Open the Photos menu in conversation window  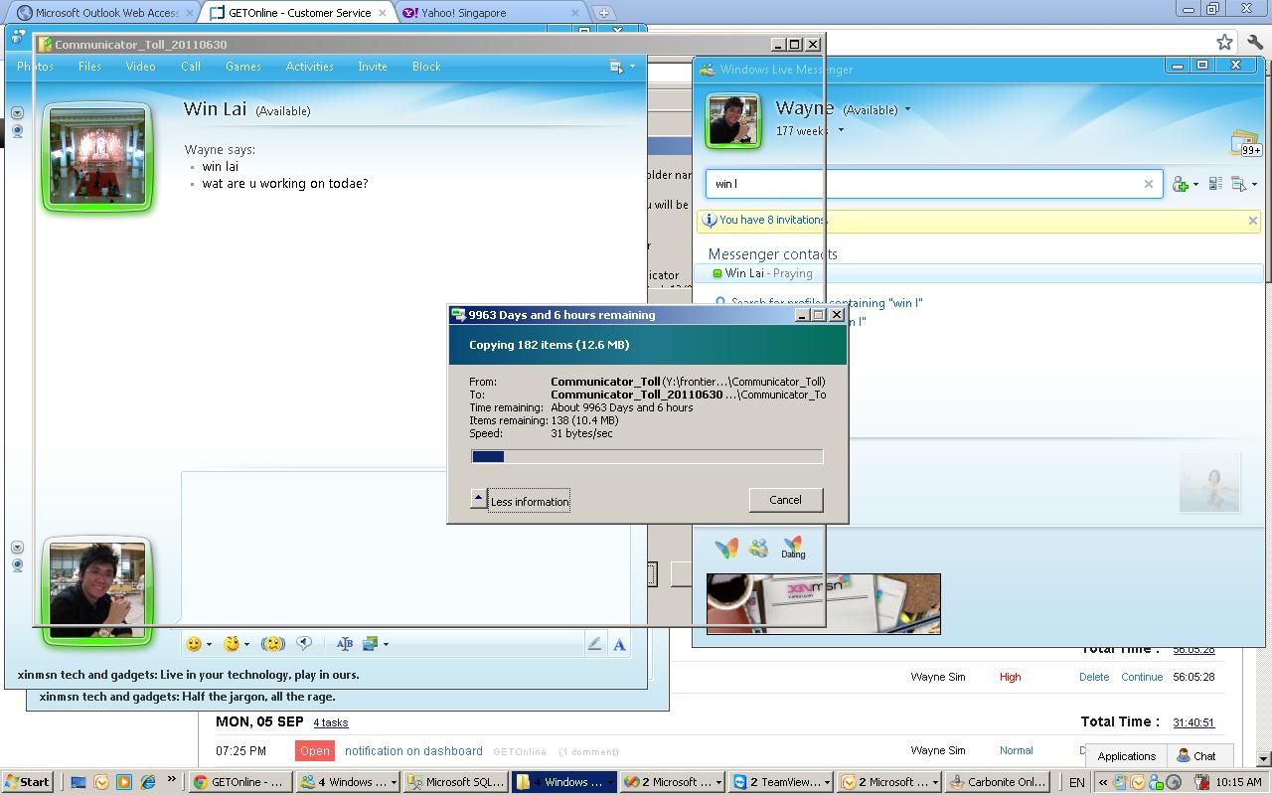click(x=35, y=67)
